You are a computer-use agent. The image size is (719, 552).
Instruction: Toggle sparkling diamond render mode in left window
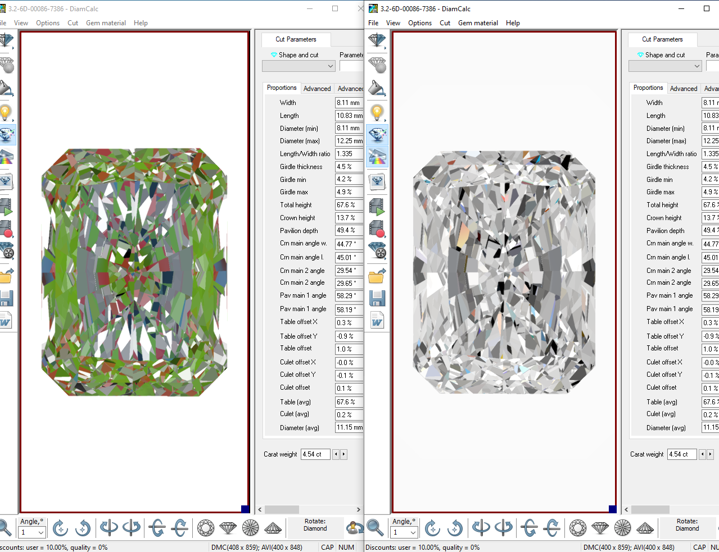(7, 135)
